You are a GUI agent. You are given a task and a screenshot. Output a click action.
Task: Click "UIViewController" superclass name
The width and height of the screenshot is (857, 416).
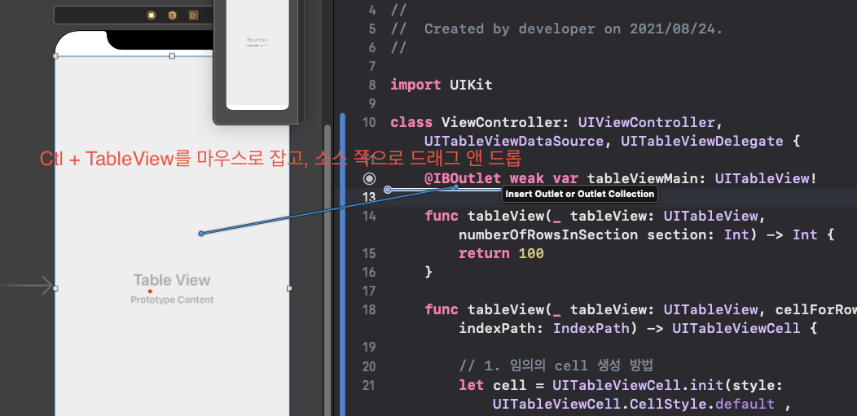(646, 122)
